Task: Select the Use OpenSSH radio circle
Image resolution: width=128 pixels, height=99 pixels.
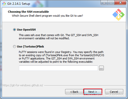Action: [x=14, y=30]
